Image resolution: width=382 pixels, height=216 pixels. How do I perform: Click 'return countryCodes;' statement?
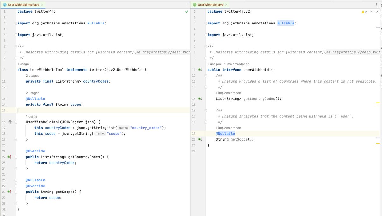pos(55,163)
